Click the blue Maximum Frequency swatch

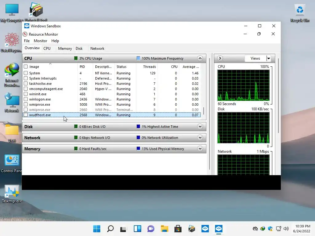tap(138, 58)
